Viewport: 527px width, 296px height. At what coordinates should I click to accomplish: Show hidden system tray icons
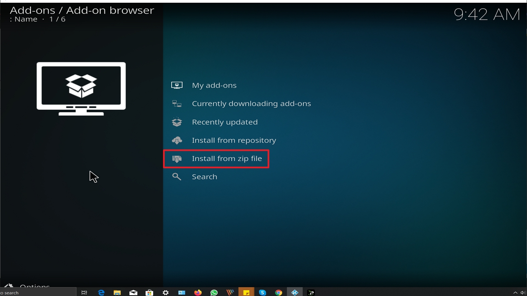(x=515, y=293)
